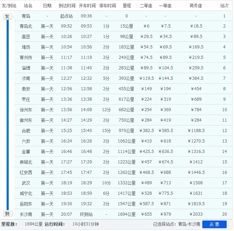Click the 到达时间 column header
The height and width of the screenshot is (231, 234).
coord(67,6)
